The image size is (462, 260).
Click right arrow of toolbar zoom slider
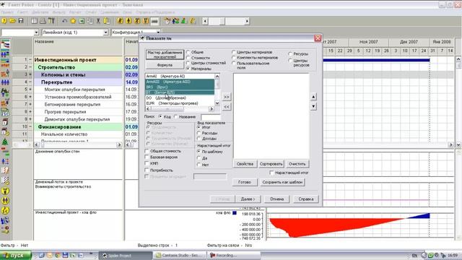pos(247,21)
